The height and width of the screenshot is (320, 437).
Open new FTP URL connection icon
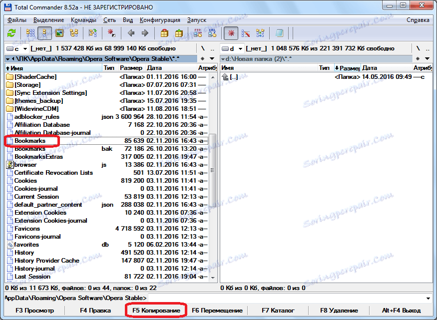click(212, 33)
